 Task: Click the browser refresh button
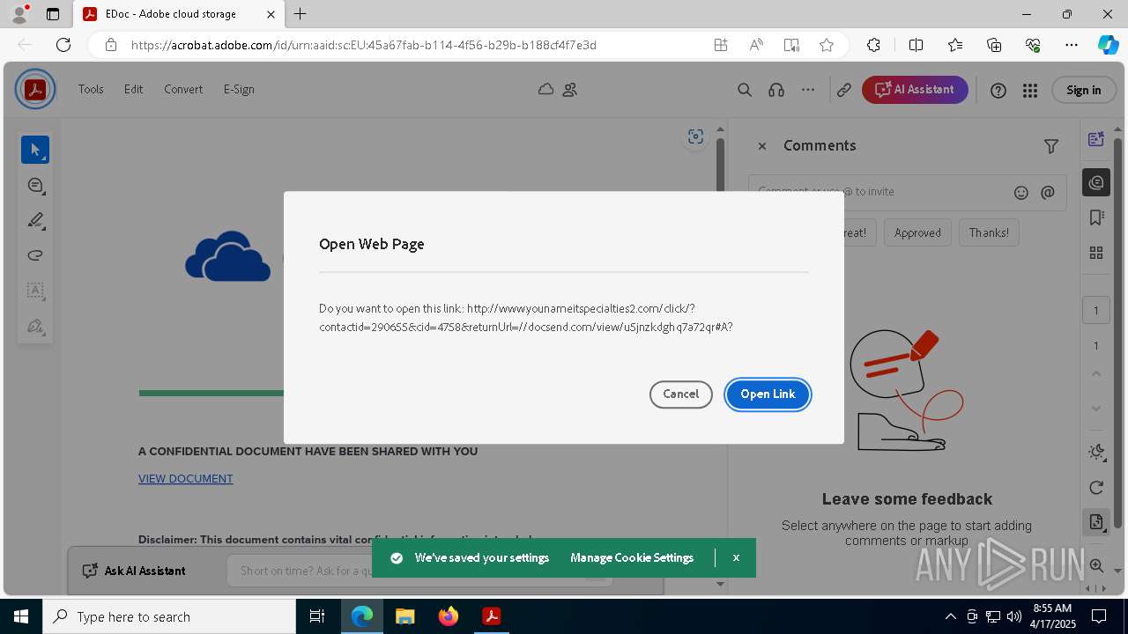click(63, 45)
